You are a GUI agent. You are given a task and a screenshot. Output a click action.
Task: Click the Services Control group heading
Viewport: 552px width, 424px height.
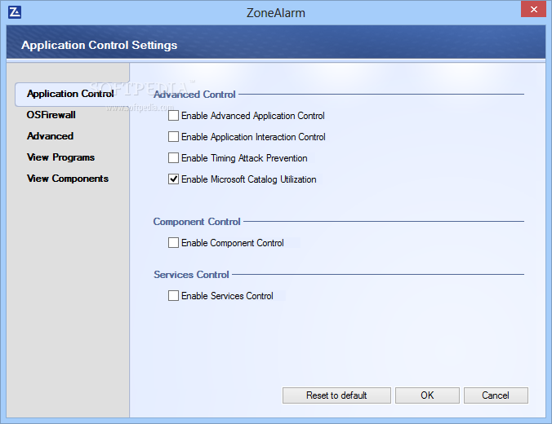click(x=192, y=275)
